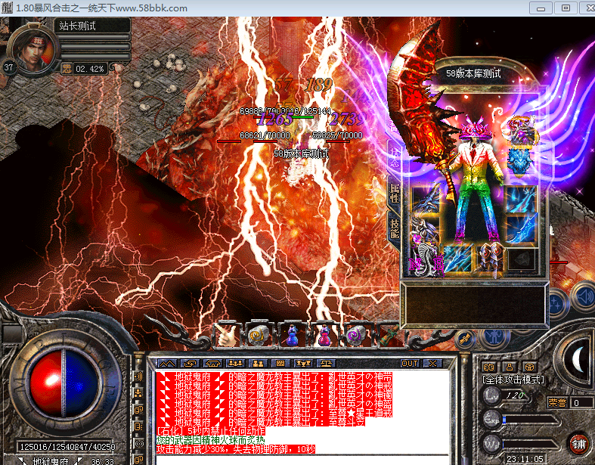The width and height of the screenshot is (595, 465).
Task: Toggle the third chat filter icon in left strip
Action: 139,410
